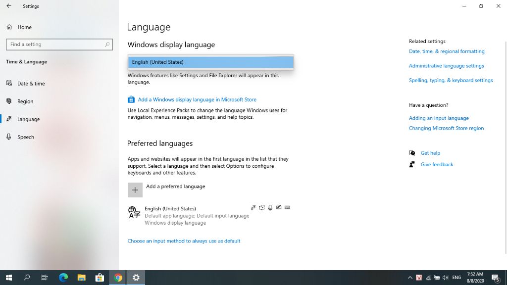Viewport: 507px width, 285px height.
Task: Click Get help link
Action: click(x=430, y=153)
